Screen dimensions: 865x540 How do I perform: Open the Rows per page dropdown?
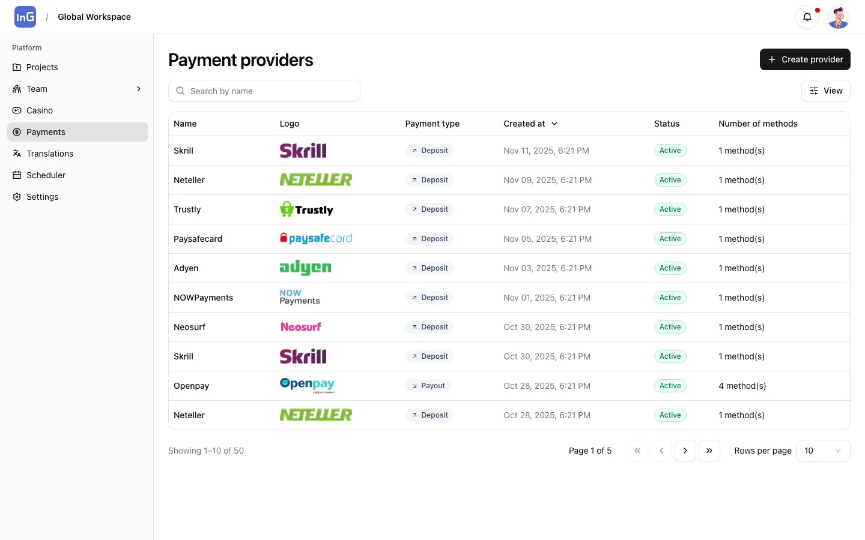tap(823, 451)
